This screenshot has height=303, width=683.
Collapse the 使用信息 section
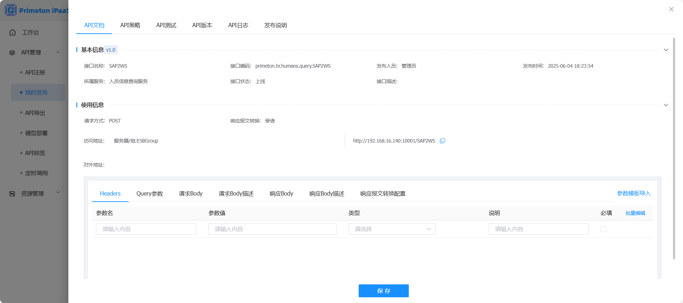(x=666, y=105)
